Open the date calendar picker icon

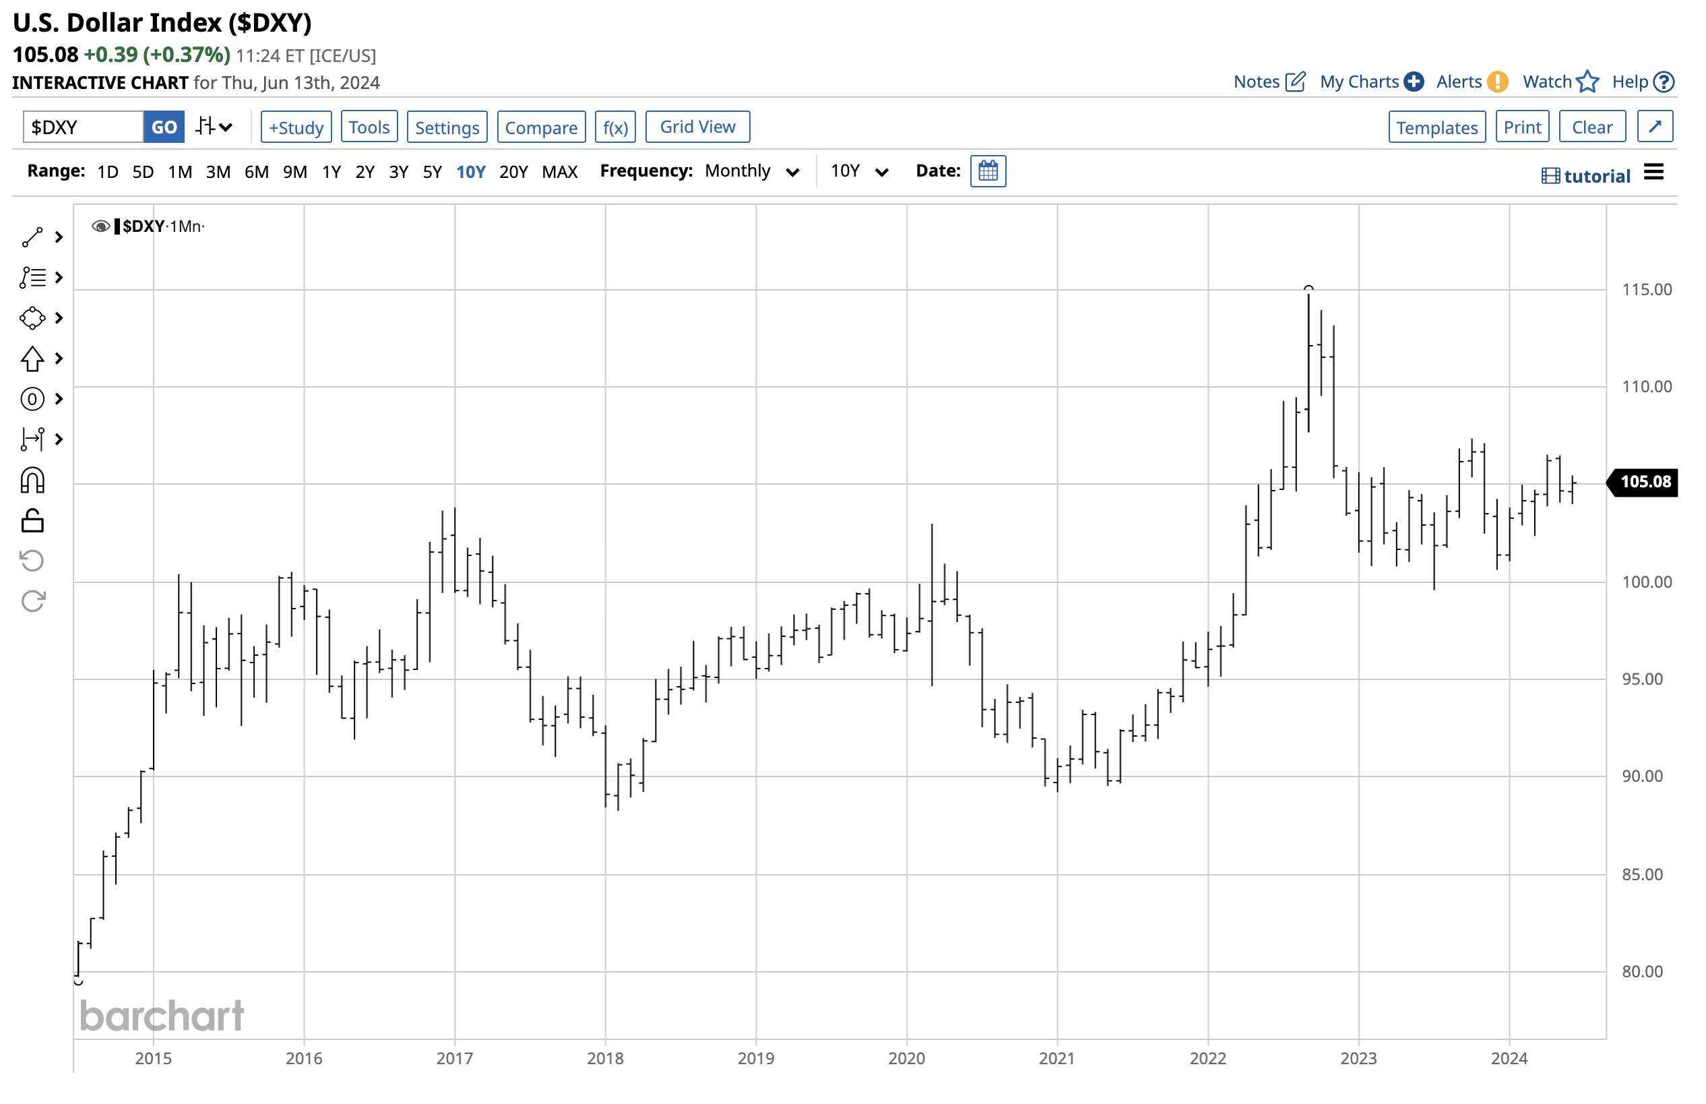pos(987,171)
